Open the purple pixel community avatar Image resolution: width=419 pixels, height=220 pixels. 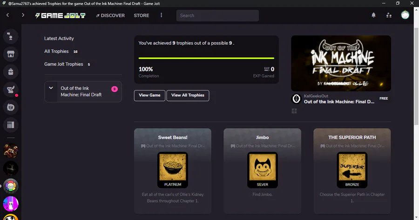pos(11,204)
